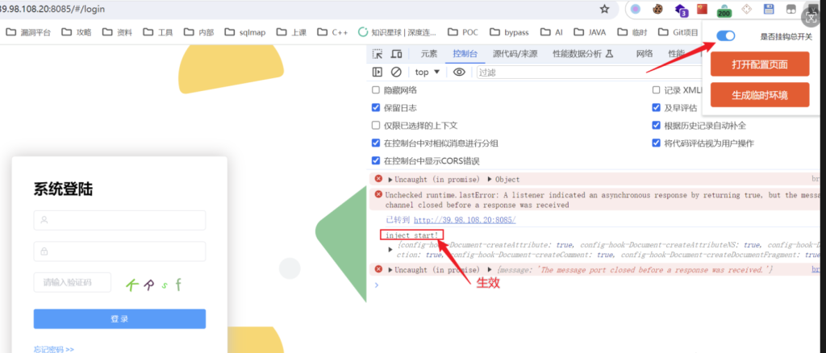826x353 pixels.
Task: Click the 请输入验证码 input field
Action: tap(73, 282)
